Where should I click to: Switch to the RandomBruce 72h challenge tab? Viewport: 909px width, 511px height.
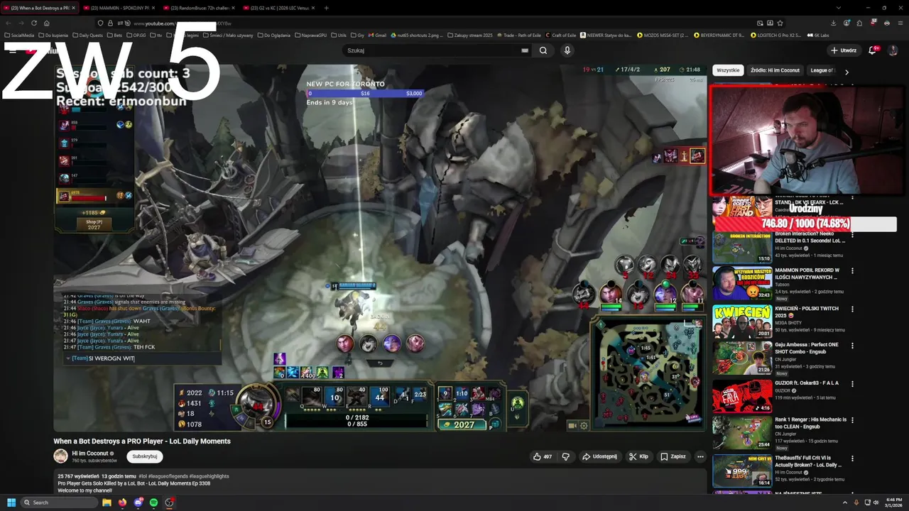200,8
